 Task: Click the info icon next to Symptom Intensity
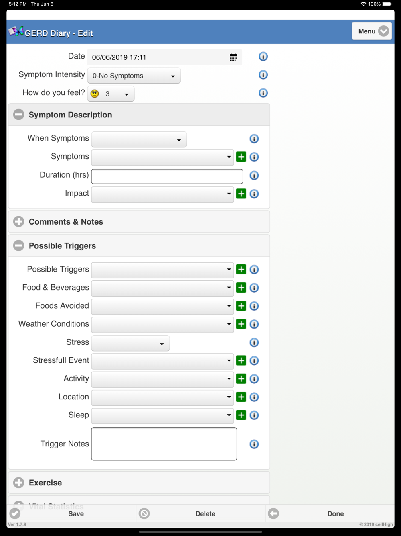[x=263, y=75]
